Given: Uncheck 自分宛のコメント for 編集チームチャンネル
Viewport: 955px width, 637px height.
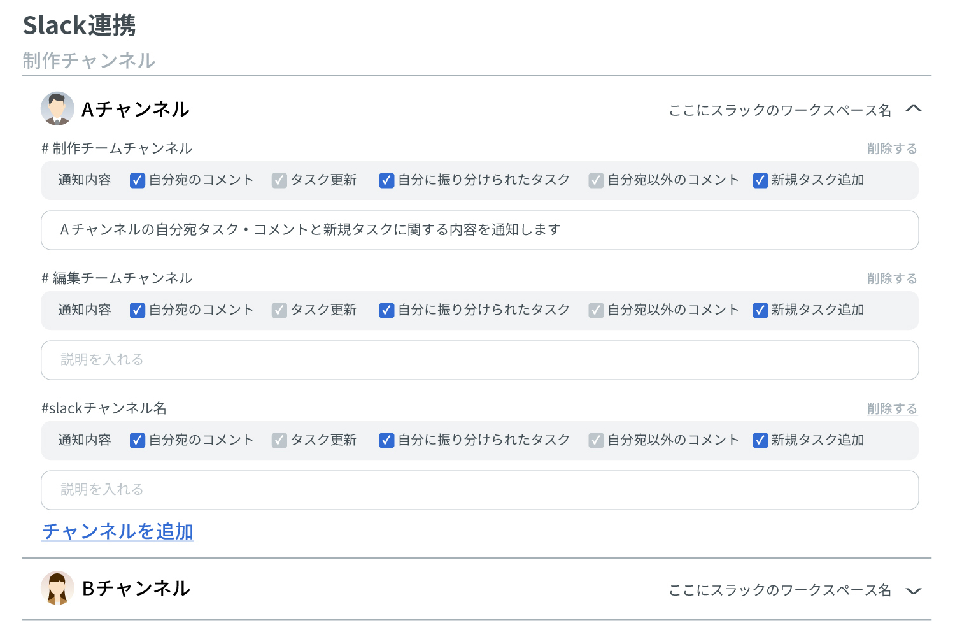Looking at the screenshot, I should click(x=137, y=310).
